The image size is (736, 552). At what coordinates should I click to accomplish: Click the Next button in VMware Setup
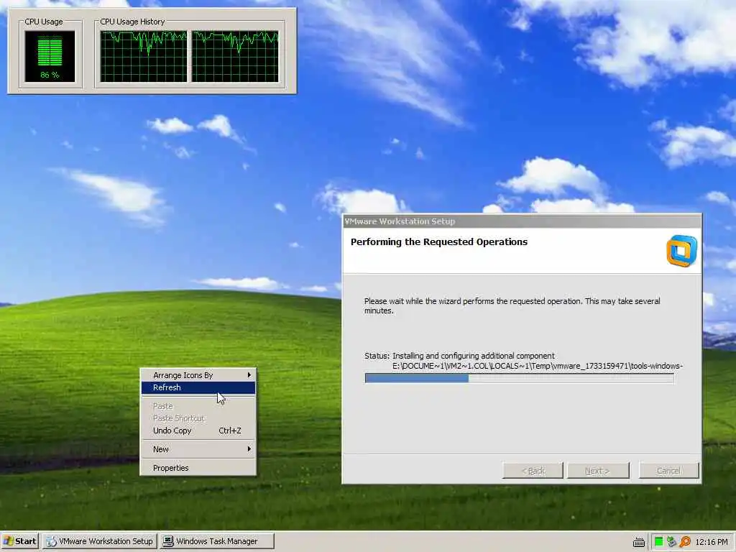tap(598, 471)
